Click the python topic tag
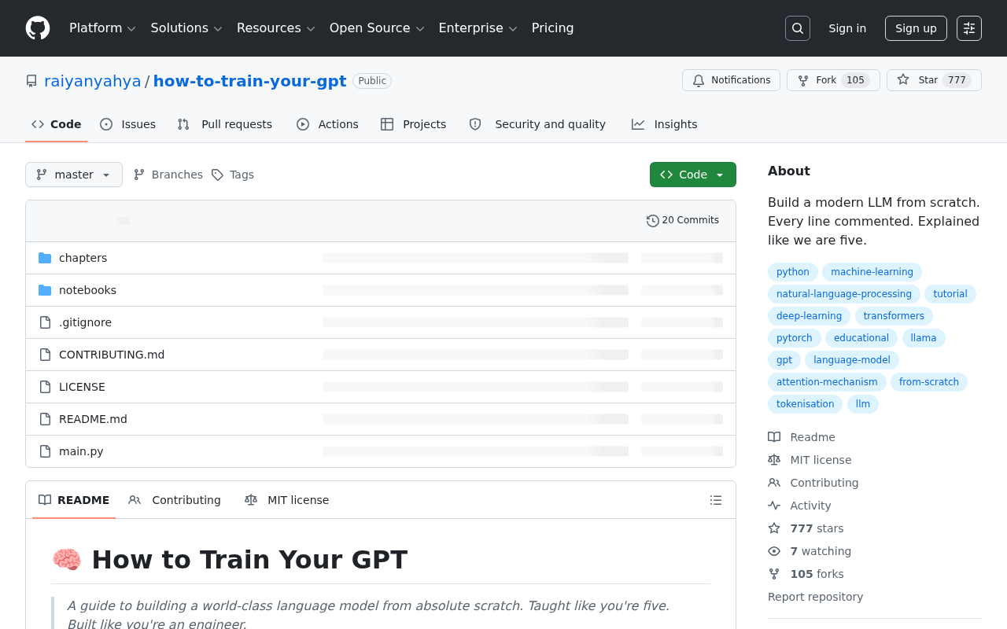Viewport: 1007px width, 629px height. click(x=793, y=272)
